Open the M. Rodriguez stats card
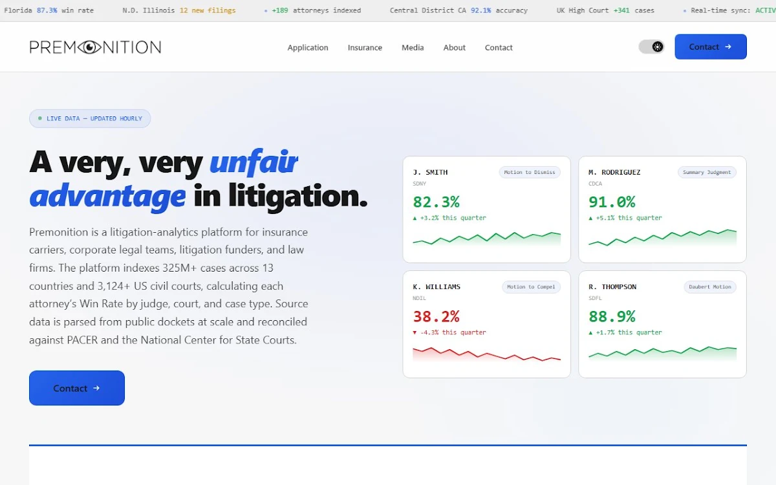The image size is (776, 485). point(662,210)
